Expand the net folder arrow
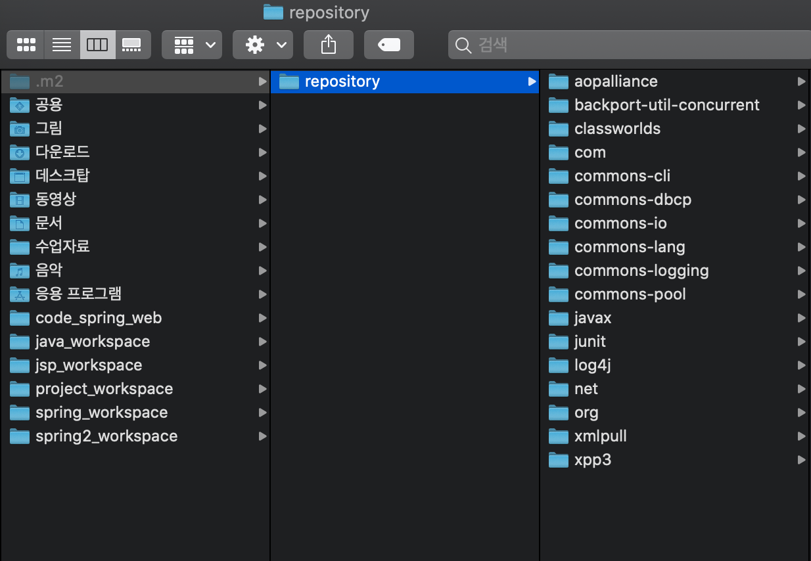 (x=801, y=389)
